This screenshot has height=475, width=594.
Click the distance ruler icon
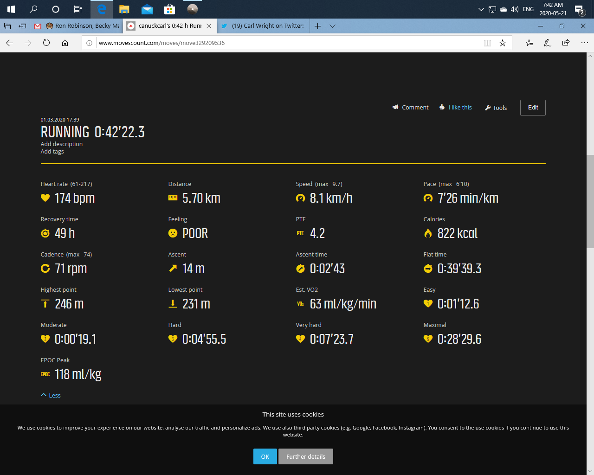click(173, 198)
